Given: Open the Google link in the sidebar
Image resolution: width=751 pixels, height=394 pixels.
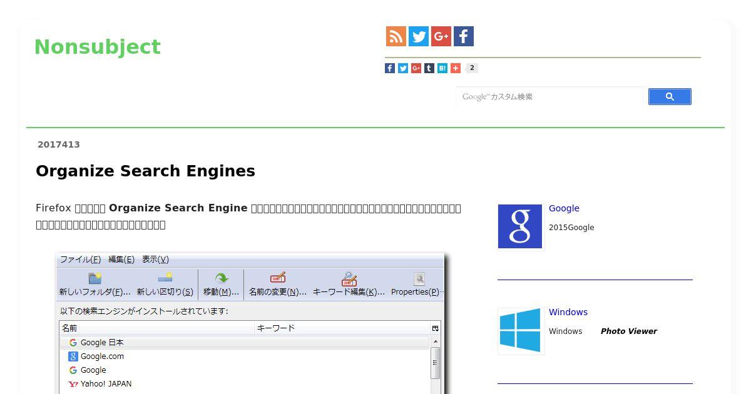Looking at the screenshot, I should [x=564, y=208].
